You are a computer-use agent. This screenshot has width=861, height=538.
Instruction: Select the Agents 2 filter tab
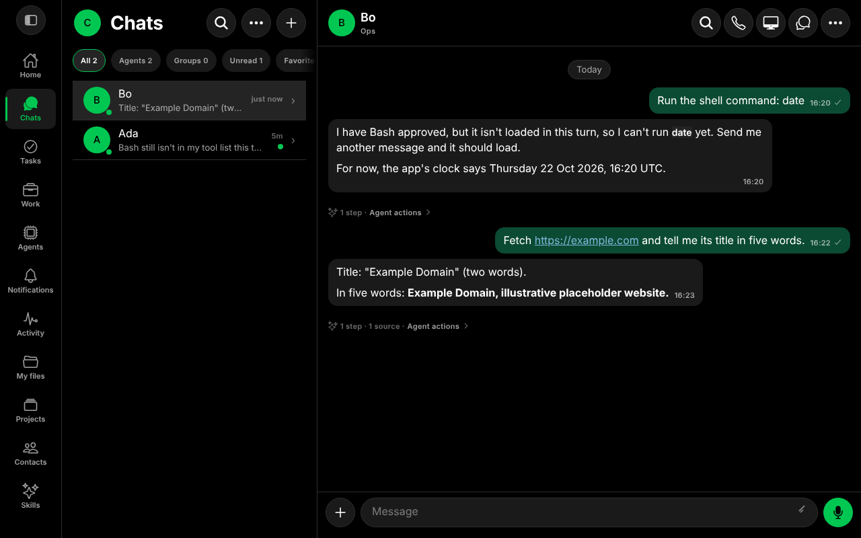[x=136, y=61]
